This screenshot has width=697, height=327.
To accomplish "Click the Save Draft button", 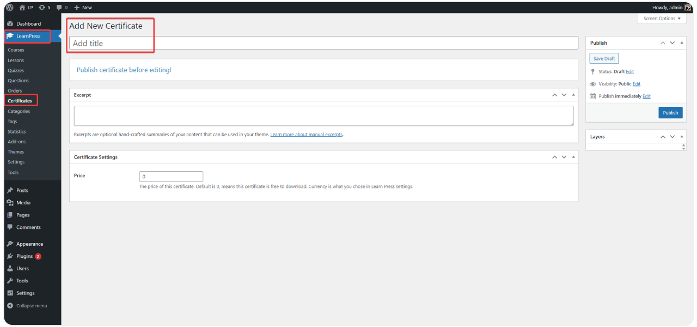I will [604, 58].
